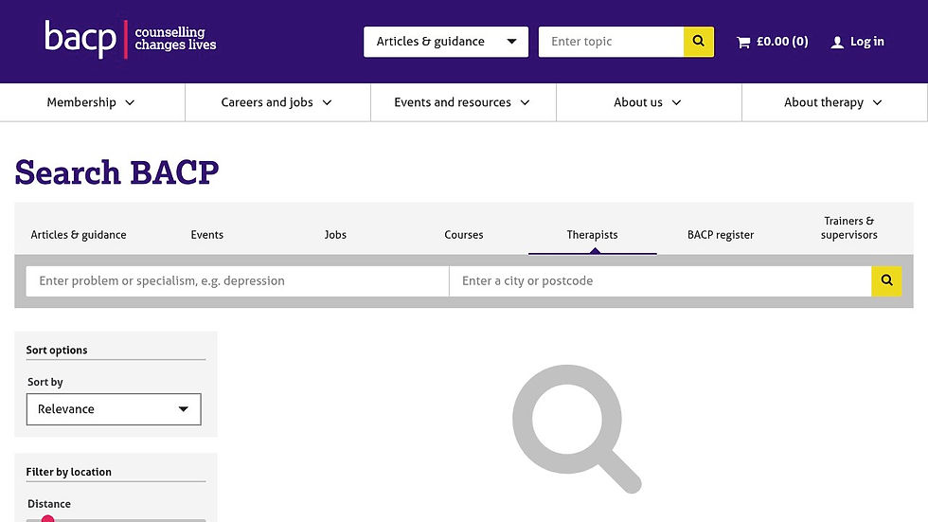Click the problem or specialism input field

tap(238, 280)
